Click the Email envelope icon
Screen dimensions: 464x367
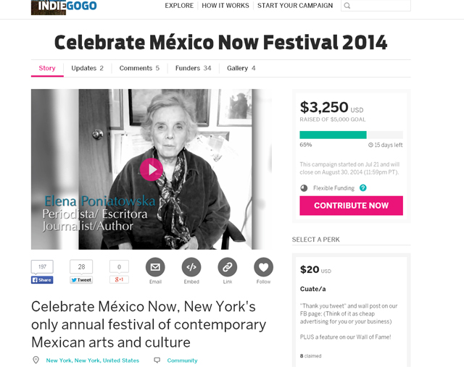click(155, 267)
